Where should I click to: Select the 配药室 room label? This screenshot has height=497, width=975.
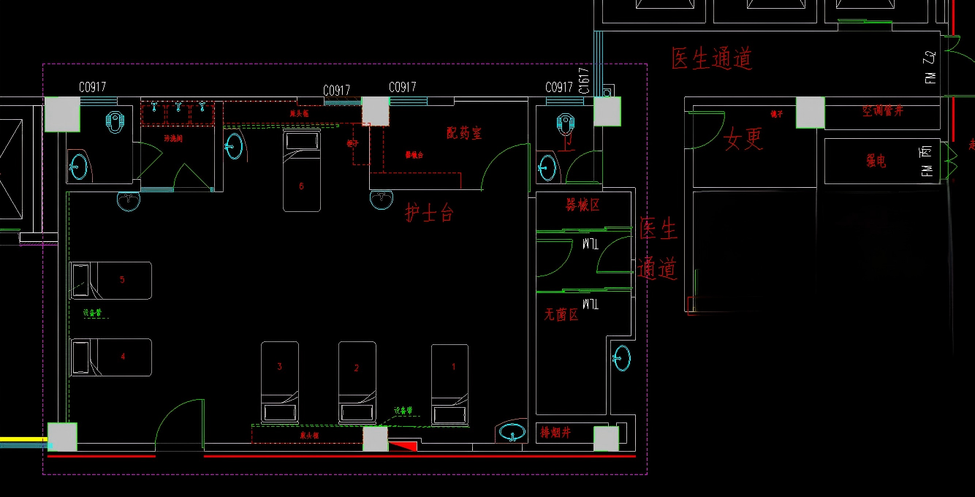[x=464, y=133]
